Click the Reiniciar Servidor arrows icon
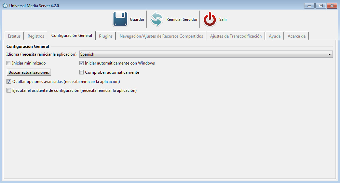The height and width of the screenshot is (183, 340). pos(157,19)
